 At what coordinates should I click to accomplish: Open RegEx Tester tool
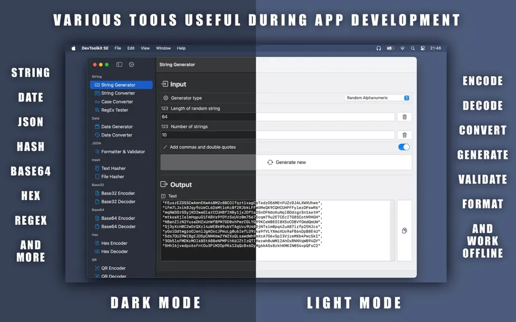pyautogui.click(x=114, y=110)
